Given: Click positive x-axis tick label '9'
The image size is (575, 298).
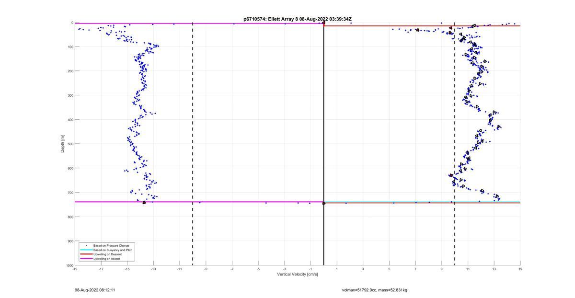Looking at the screenshot, I should tap(442, 269).
